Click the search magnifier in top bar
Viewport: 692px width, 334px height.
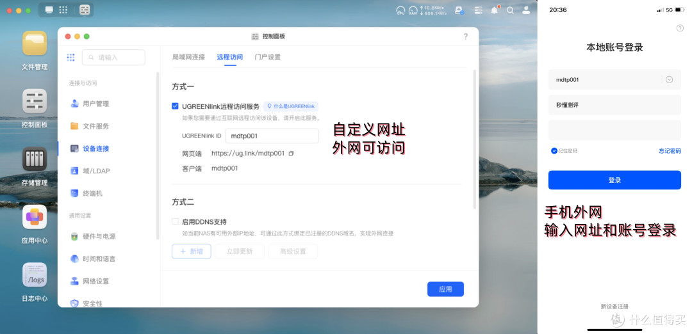pyautogui.click(x=510, y=10)
